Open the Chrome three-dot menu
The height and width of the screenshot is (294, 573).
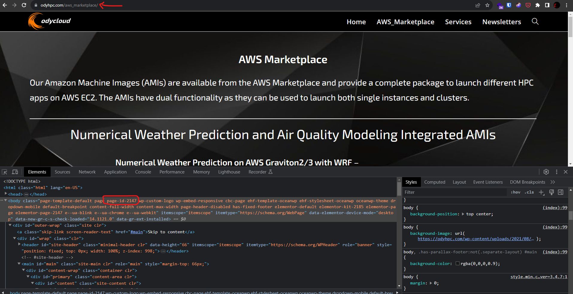pyautogui.click(x=566, y=5)
